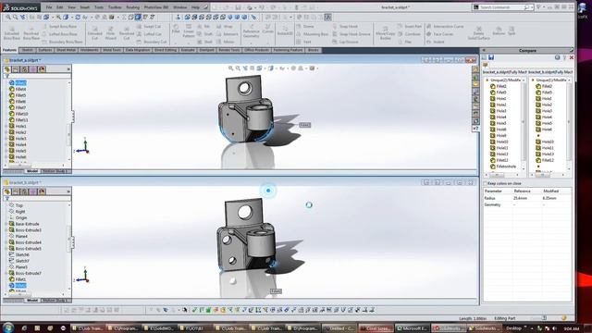This screenshot has width=592, height=333.
Task: Open ConfigurationManager tab in bracket_a tree
Action: pyautogui.click(x=25, y=69)
